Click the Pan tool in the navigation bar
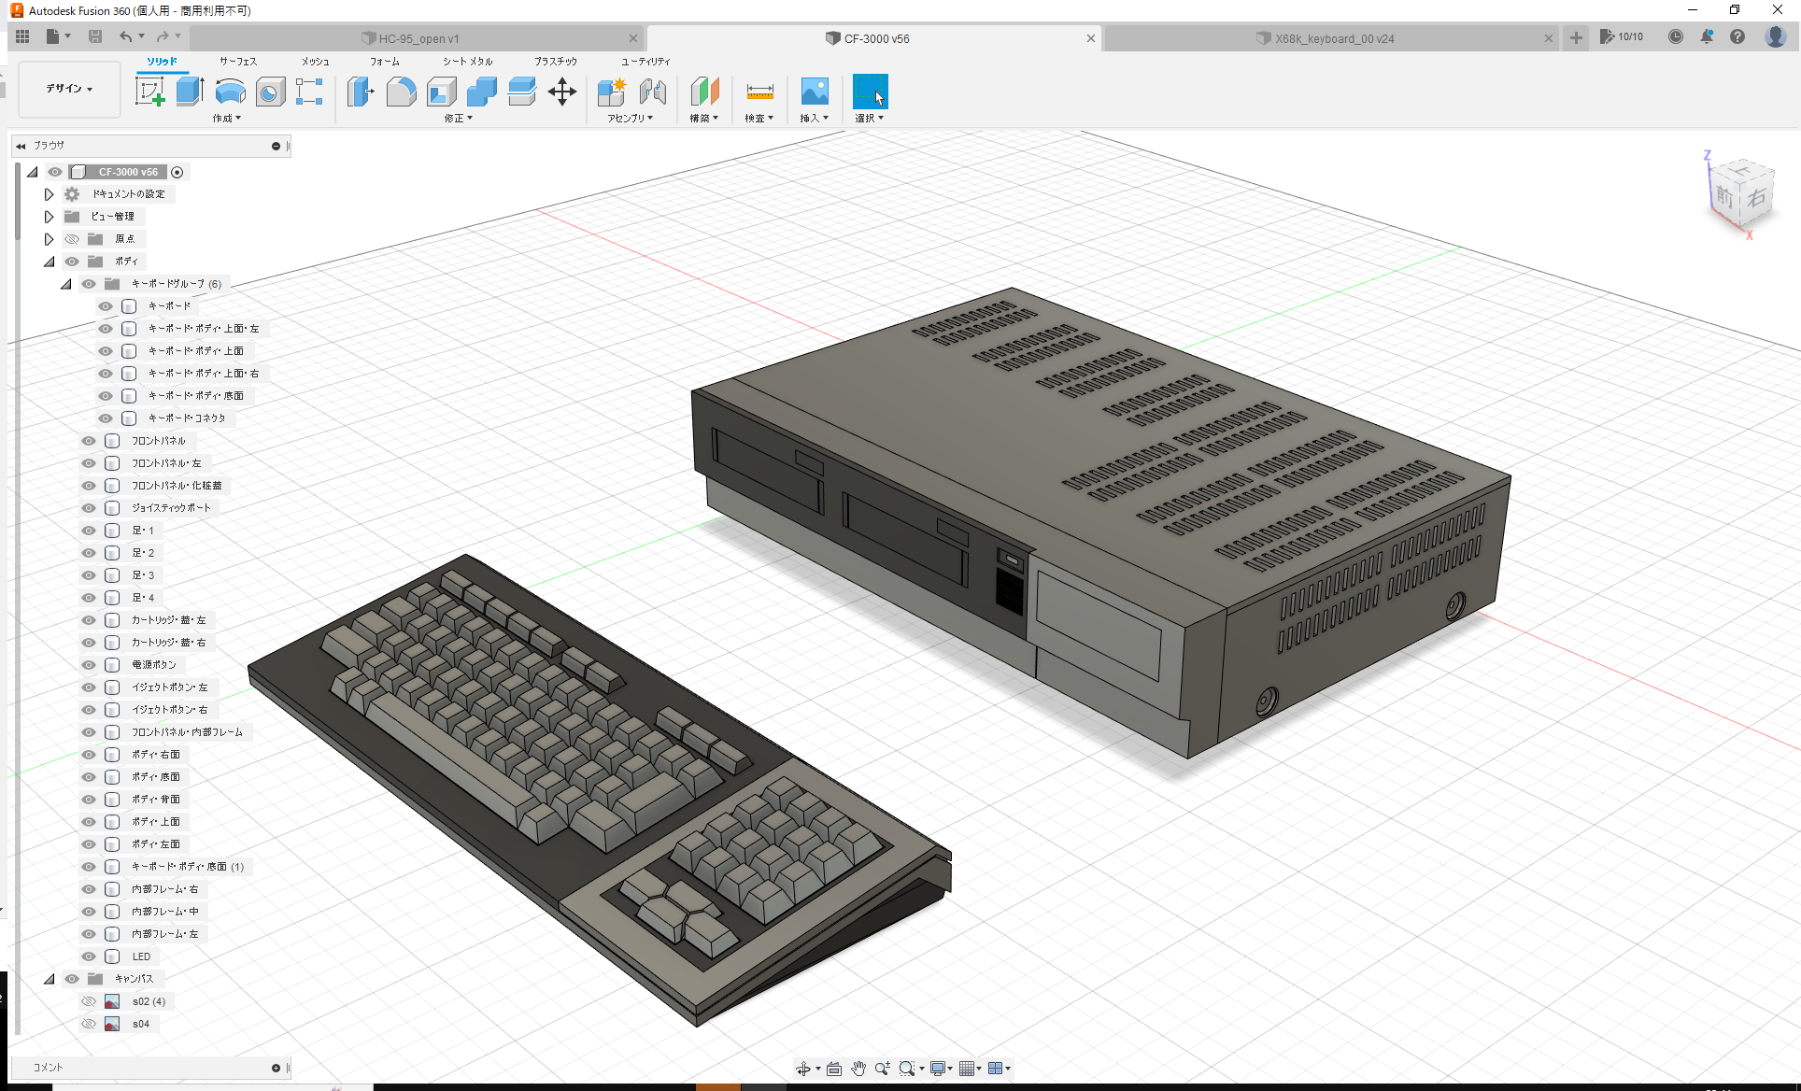1801x1091 pixels. click(858, 1068)
